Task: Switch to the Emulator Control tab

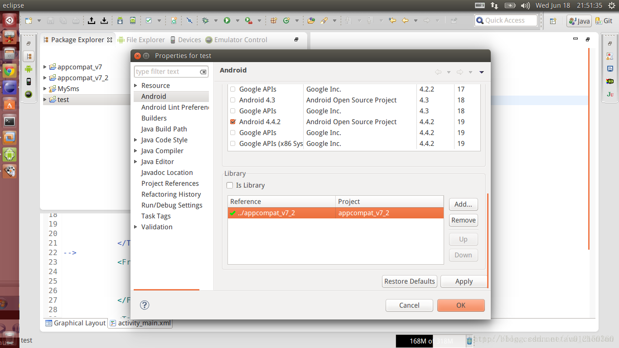Action: (236, 40)
